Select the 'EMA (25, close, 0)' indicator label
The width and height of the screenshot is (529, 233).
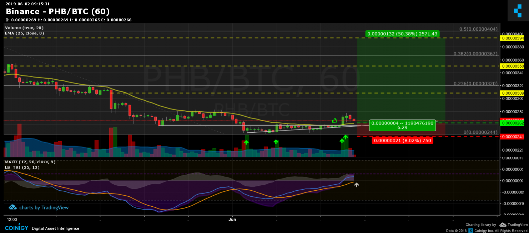click(24, 33)
